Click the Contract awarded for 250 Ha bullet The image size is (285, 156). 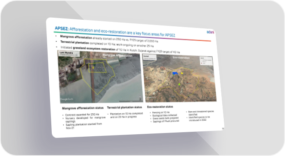82,115
